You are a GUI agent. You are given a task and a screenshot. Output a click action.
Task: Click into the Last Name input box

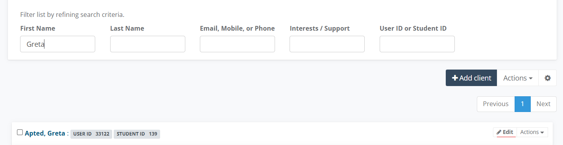[148, 44]
